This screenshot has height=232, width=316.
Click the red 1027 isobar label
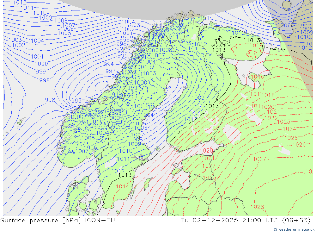click(259, 159)
